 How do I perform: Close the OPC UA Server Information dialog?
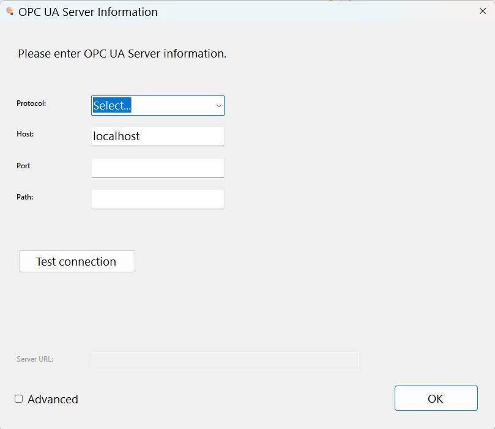coord(482,12)
